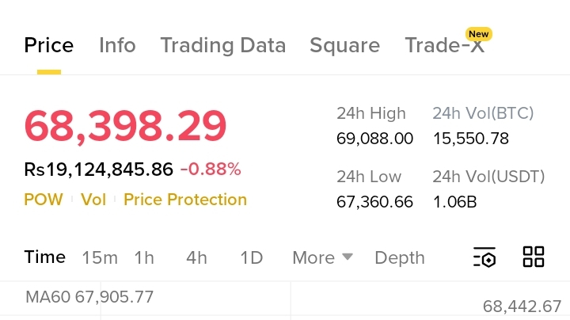Select the Price tab
This screenshot has height=320, width=570.
click(49, 45)
